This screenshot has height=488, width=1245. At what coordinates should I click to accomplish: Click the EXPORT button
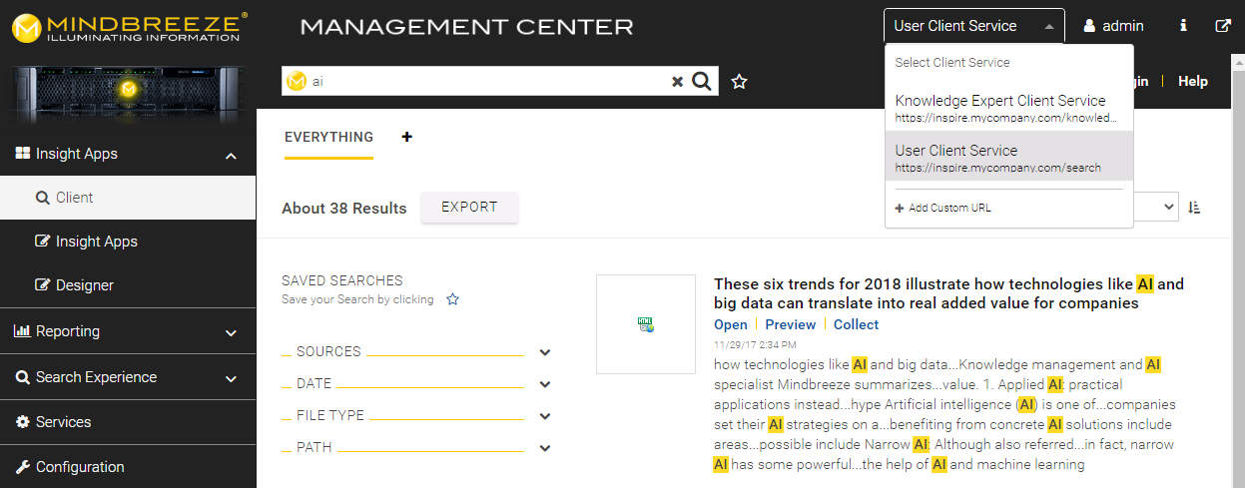pos(469,207)
